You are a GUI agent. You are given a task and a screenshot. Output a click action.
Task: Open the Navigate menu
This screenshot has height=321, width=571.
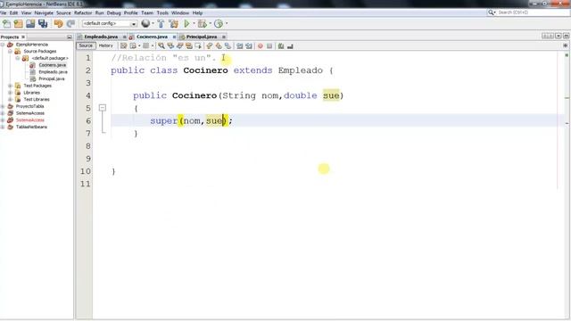(44, 12)
